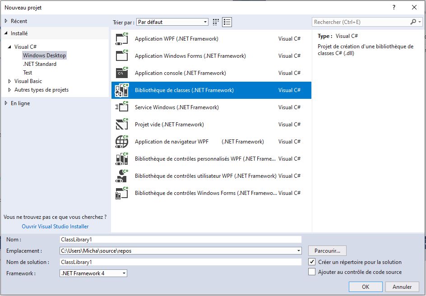Select the Test category

coord(28,73)
